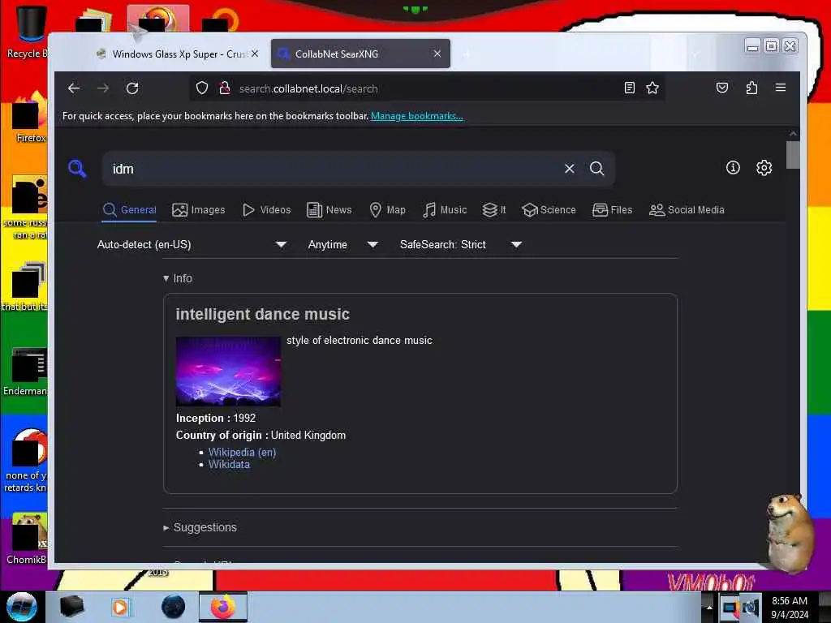This screenshot has height=623, width=831.
Task: Select the General search category
Action: (130, 210)
